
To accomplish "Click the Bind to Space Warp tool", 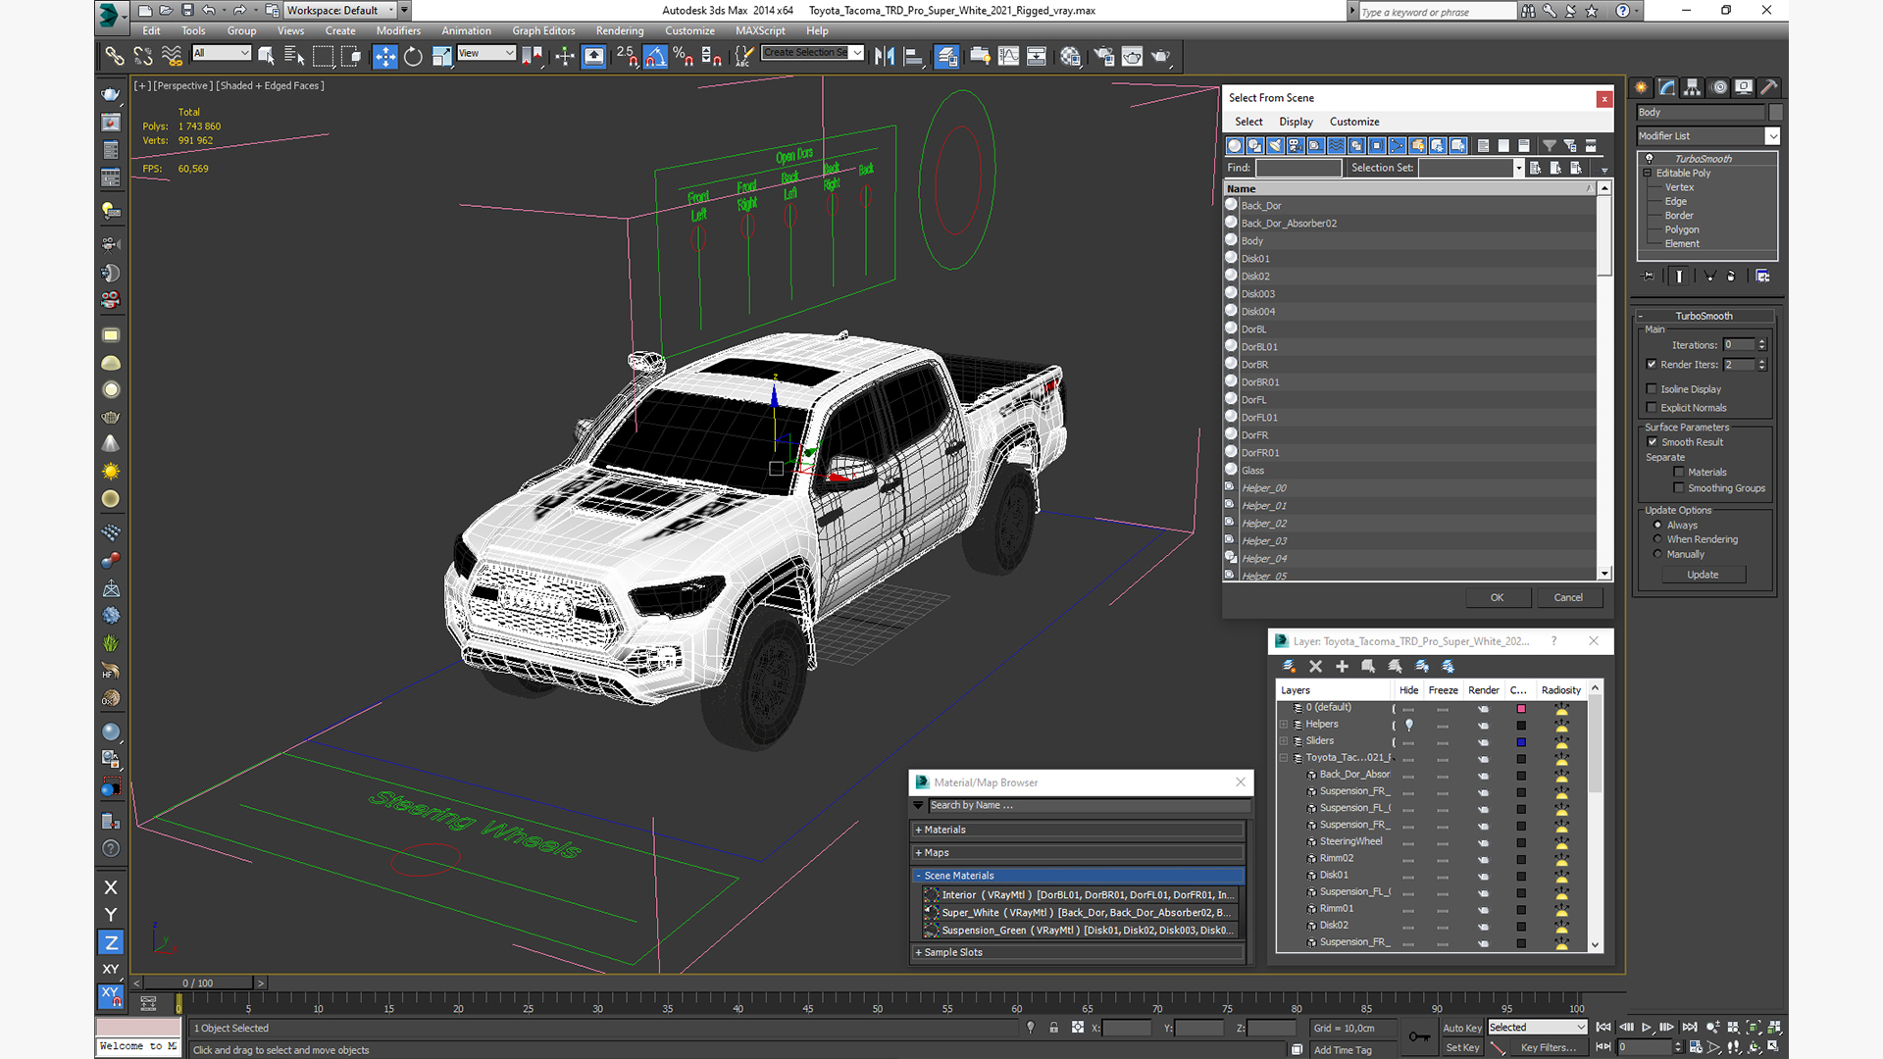I will pos(172,57).
